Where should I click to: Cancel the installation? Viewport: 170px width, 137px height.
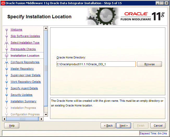pyautogui.click(x=158, y=126)
